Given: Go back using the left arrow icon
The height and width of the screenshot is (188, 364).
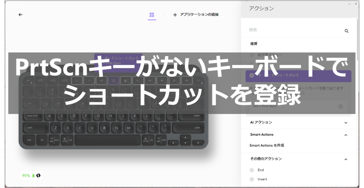Looking at the screenshot, I should (x=20, y=15).
